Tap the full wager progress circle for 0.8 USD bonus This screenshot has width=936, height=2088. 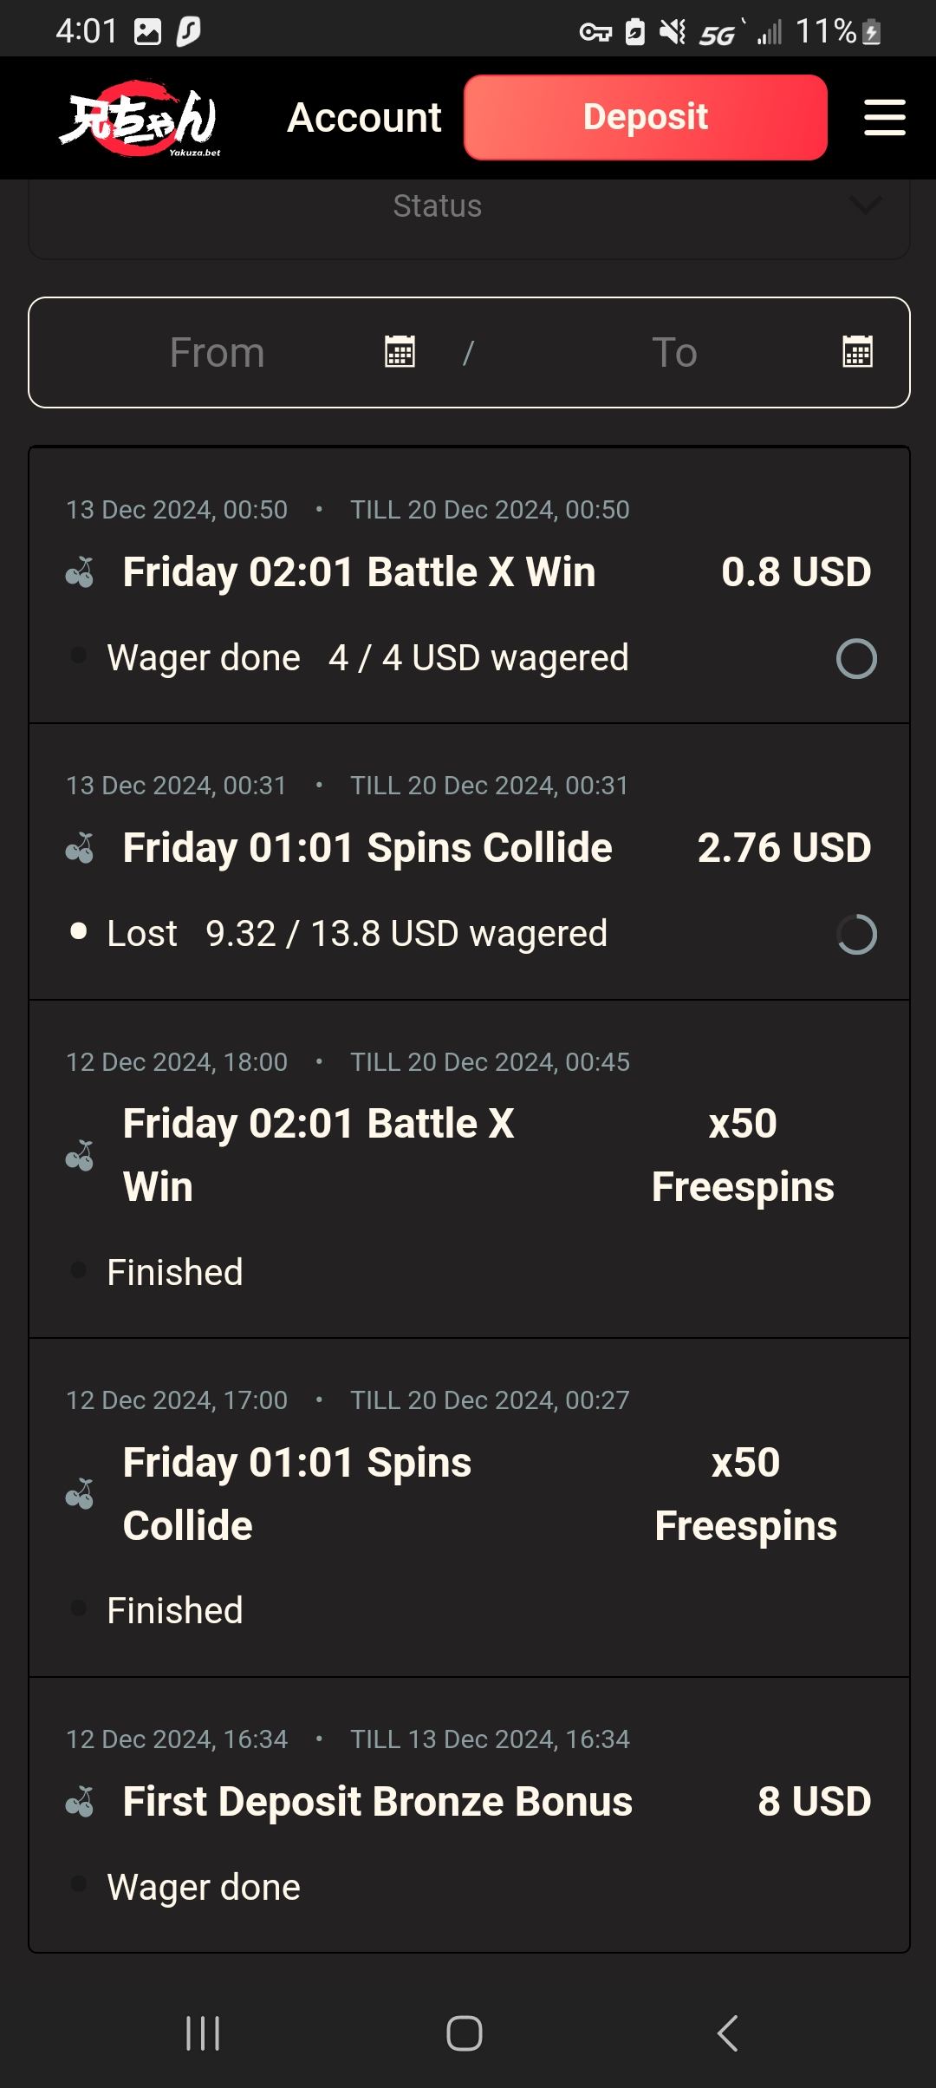tap(856, 659)
